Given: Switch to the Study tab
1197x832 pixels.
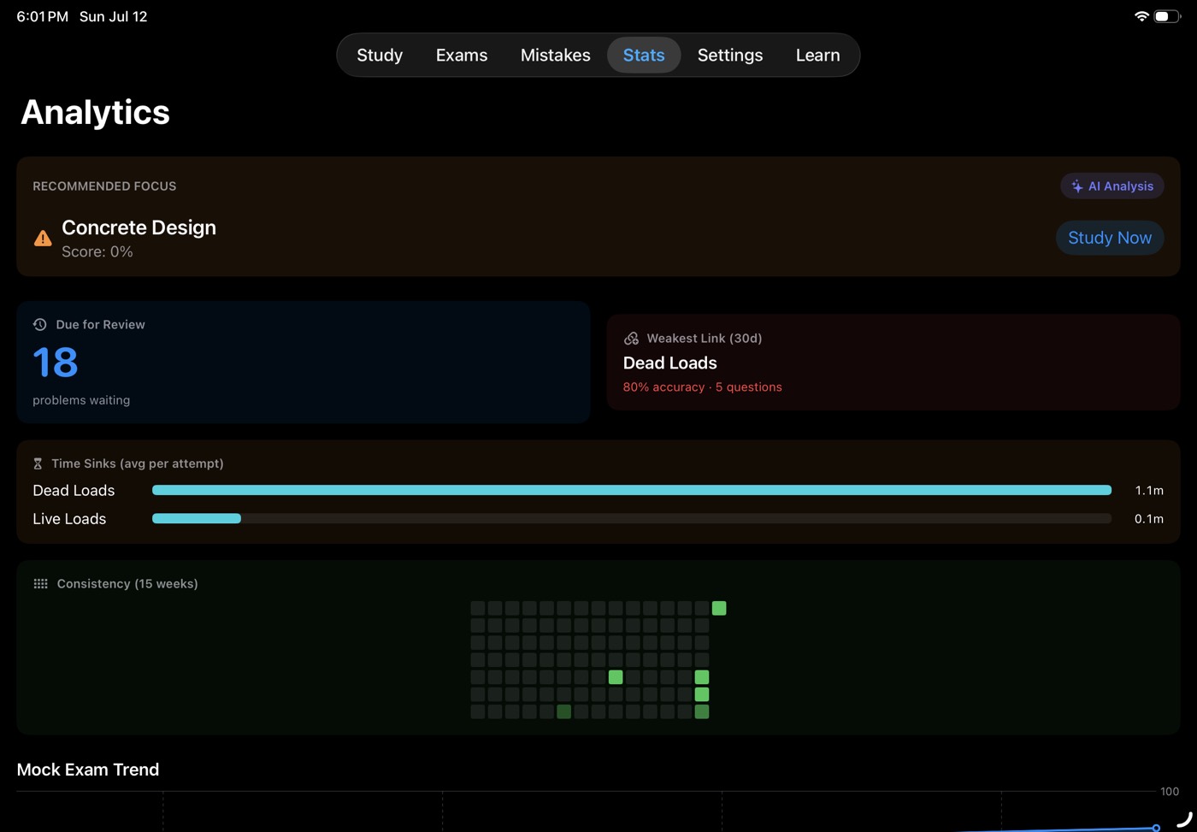Looking at the screenshot, I should coord(380,55).
